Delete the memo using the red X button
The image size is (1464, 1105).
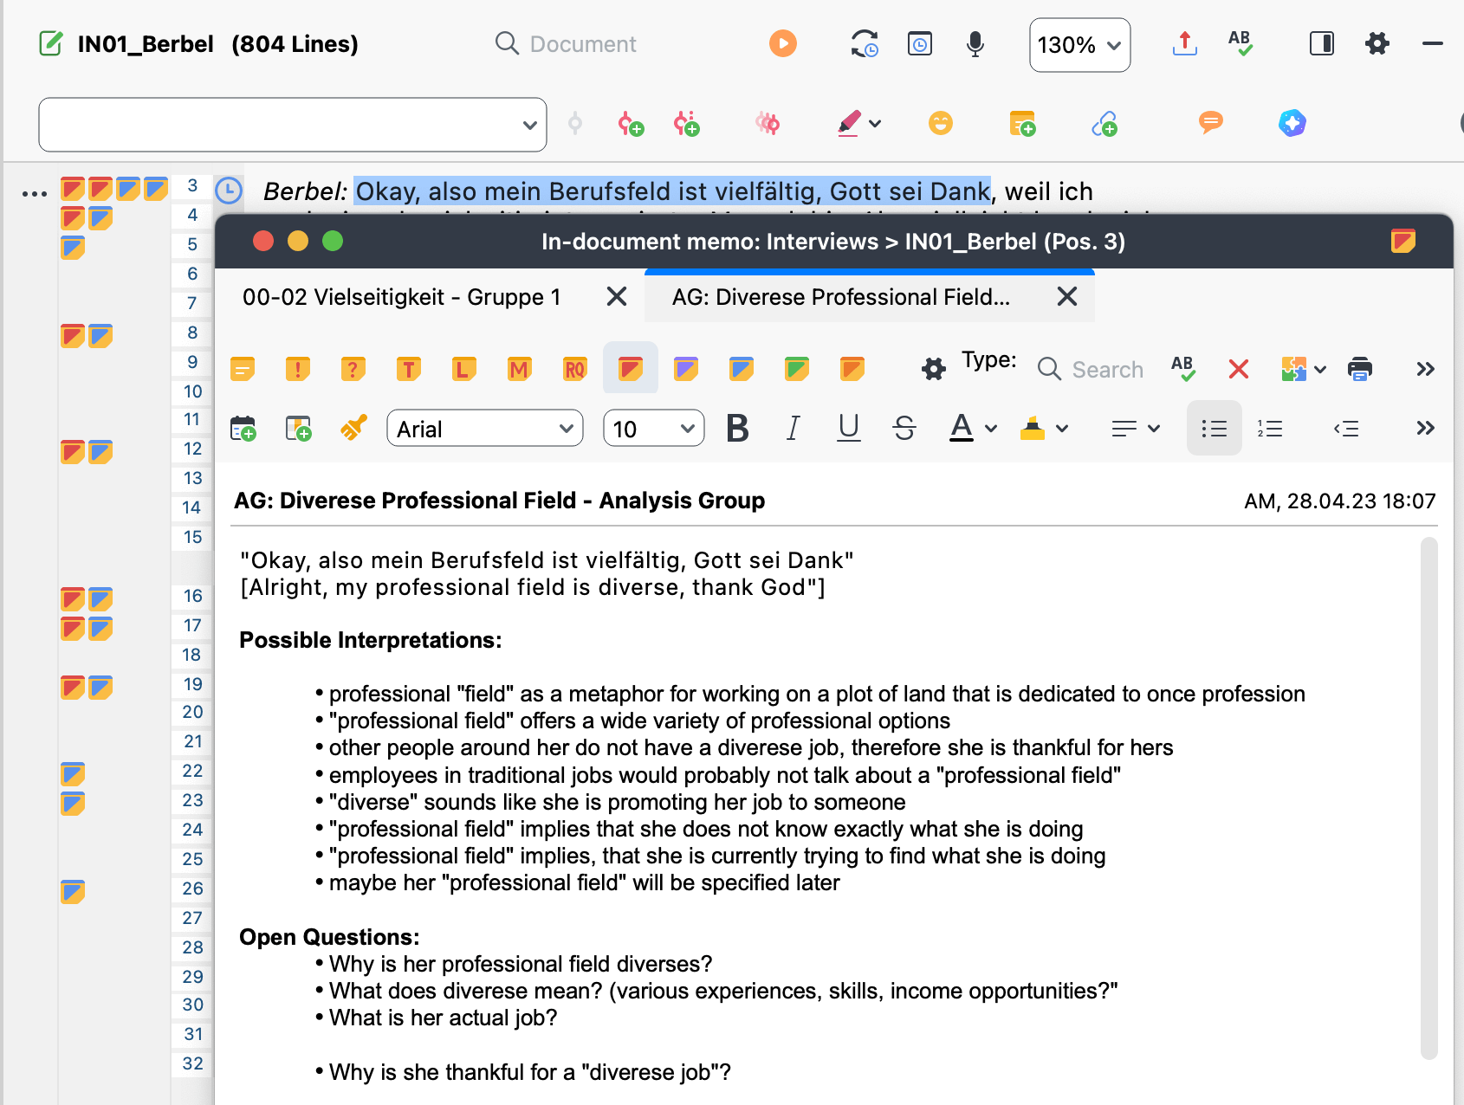(1238, 368)
